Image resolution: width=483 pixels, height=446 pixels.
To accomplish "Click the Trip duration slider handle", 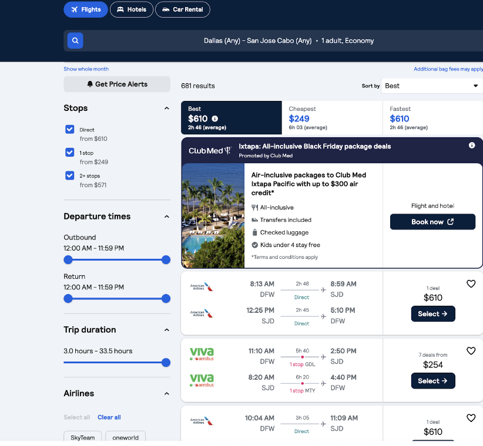I will [166, 362].
